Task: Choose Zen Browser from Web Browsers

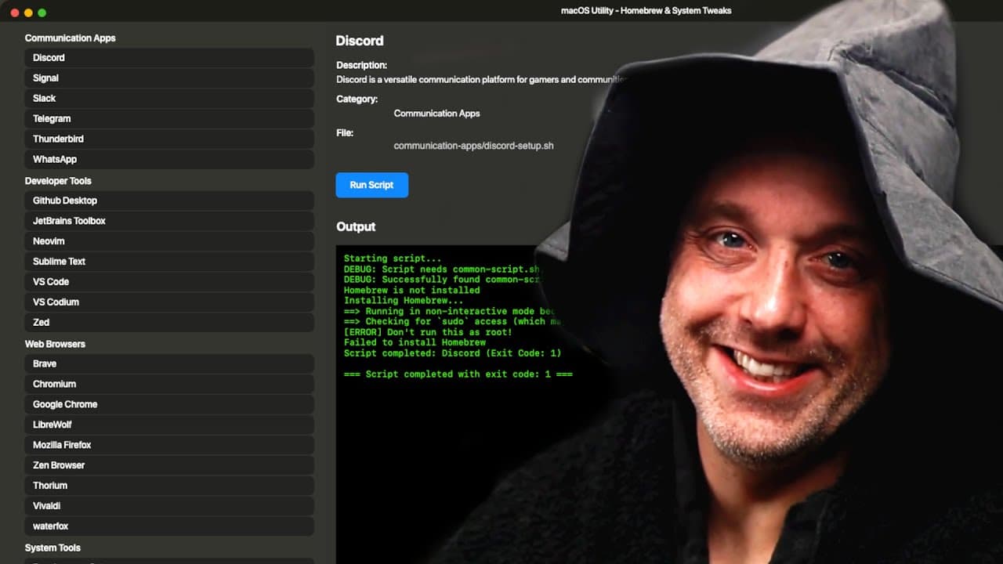Action: point(169,465)
